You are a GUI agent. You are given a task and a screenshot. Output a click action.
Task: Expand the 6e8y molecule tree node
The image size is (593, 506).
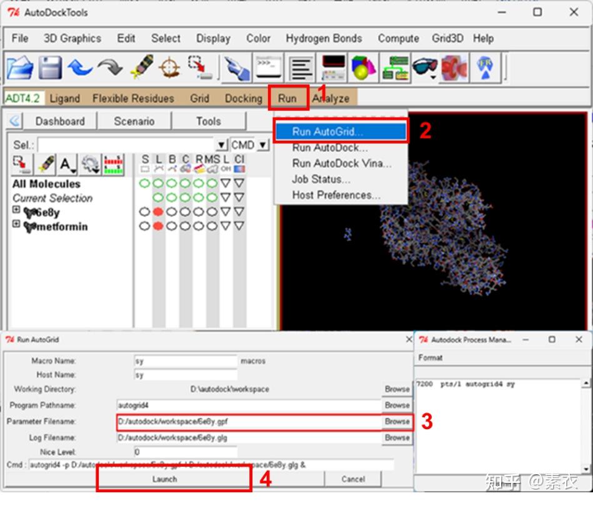16,209
